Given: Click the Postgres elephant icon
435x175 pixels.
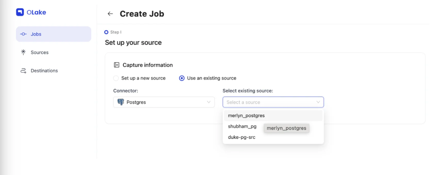Looking at the screenshot, I should pyautogui.click(x=120, y=102).
